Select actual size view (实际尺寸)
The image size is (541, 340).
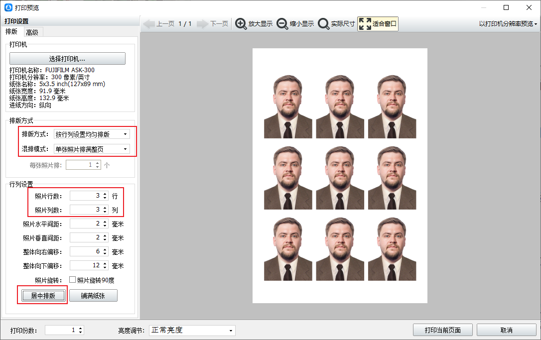tap(324, 24)
